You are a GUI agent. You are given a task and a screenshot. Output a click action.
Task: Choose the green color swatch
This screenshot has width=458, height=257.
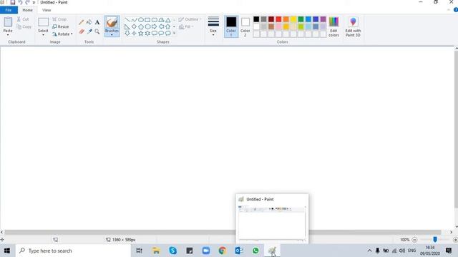pos(301,19)
